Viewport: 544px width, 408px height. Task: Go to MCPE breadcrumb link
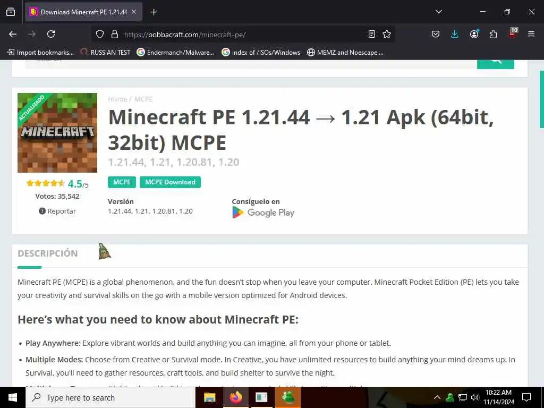(143, 99)
